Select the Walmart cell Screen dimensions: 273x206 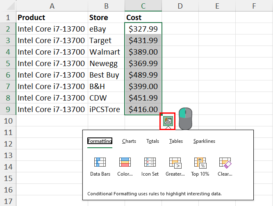coord(107,52)
